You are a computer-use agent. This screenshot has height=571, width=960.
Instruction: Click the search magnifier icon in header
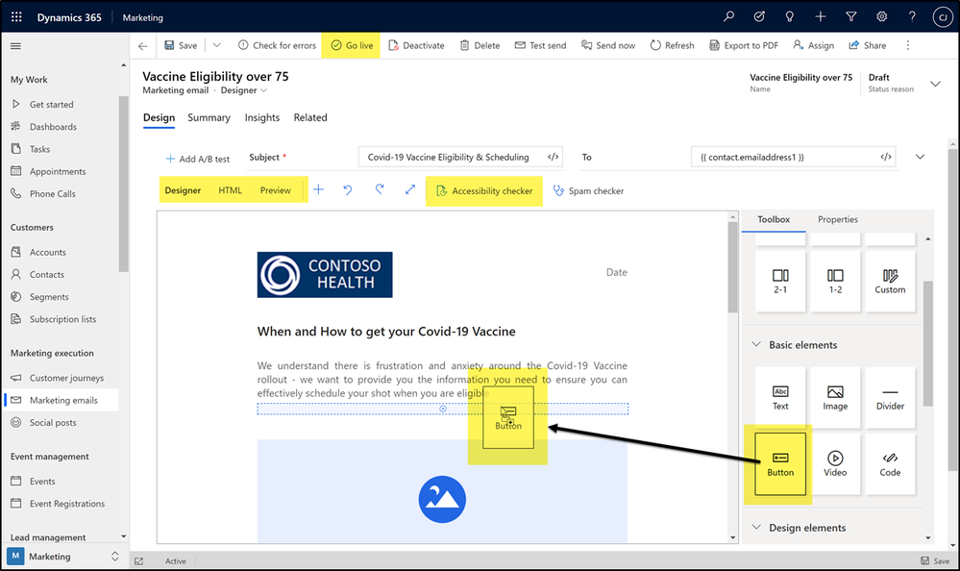[x=728, y=16]
